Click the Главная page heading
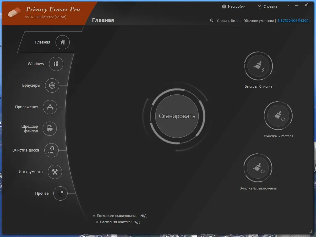316x237 pixels. [x=103, y=20]
